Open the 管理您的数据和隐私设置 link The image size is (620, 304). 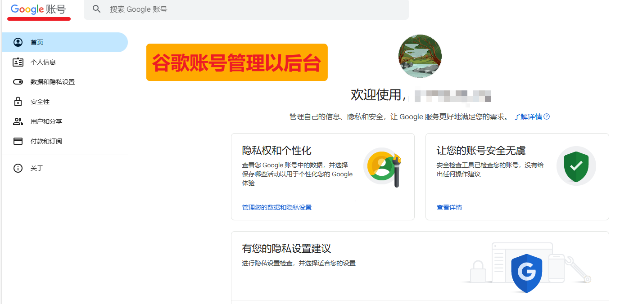[277, 207]
